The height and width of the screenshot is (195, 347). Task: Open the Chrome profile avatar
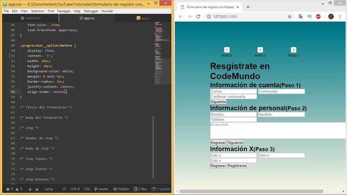coord(331,17)
